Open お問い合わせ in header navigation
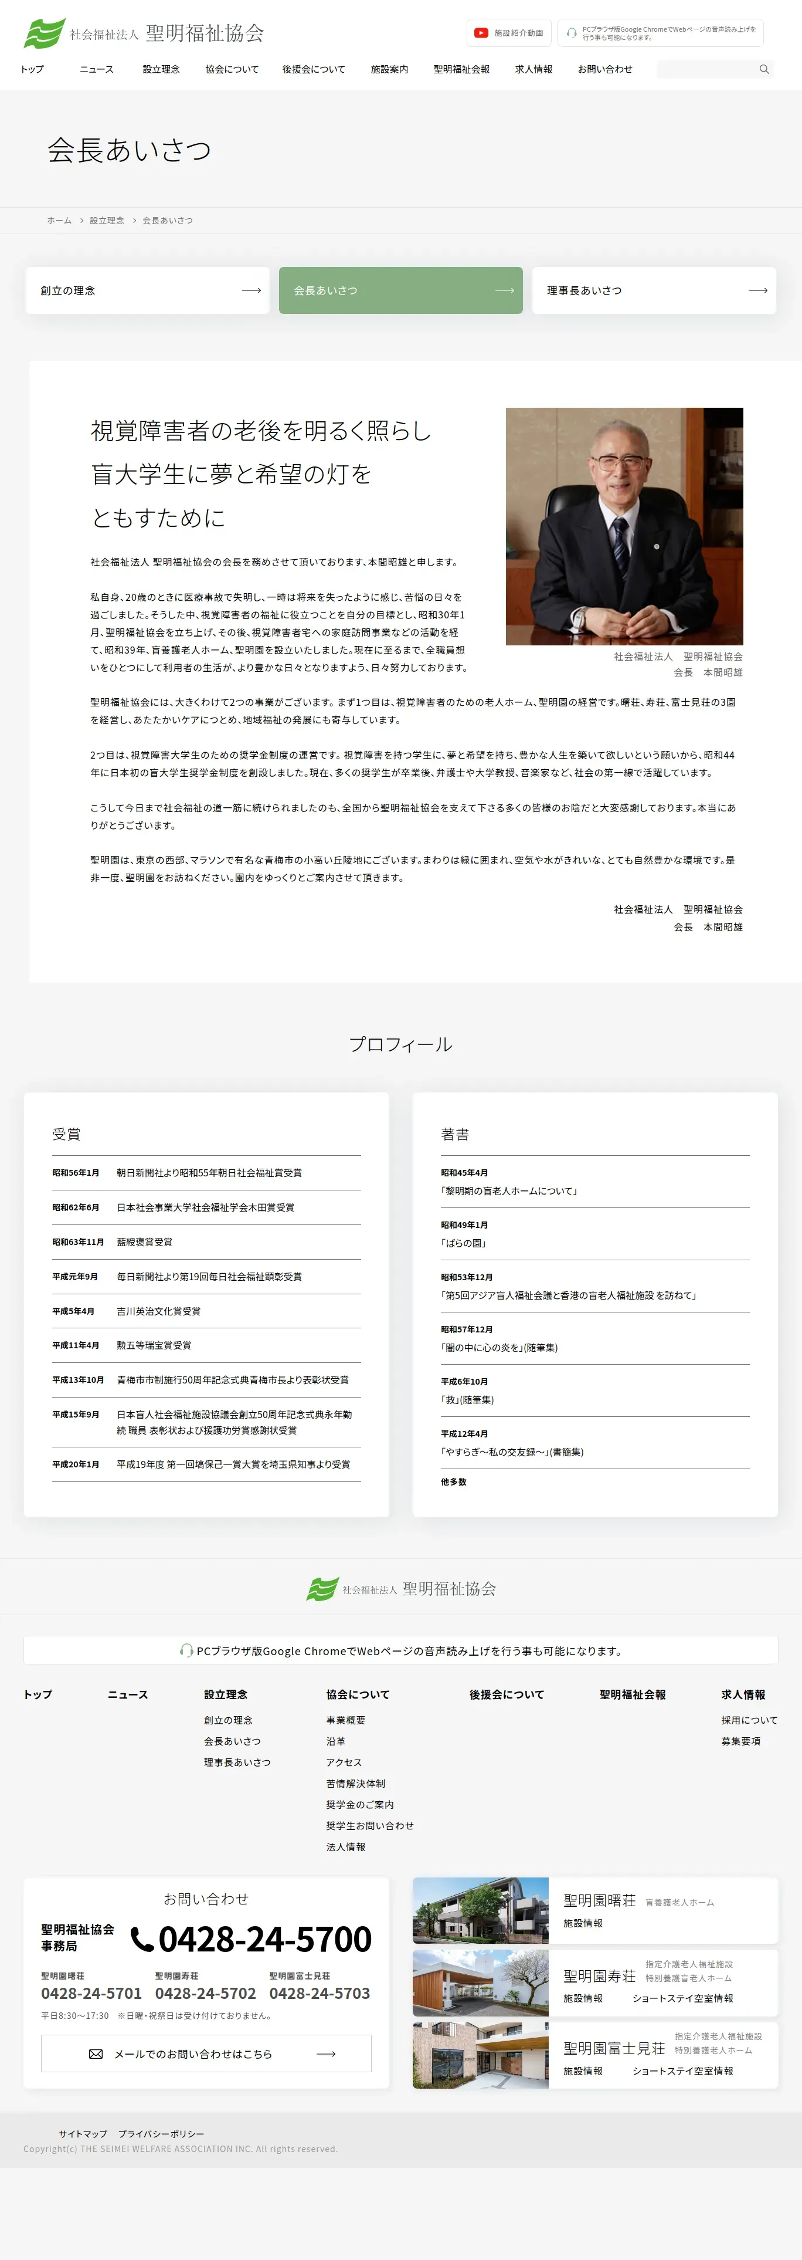 [605, 69]
